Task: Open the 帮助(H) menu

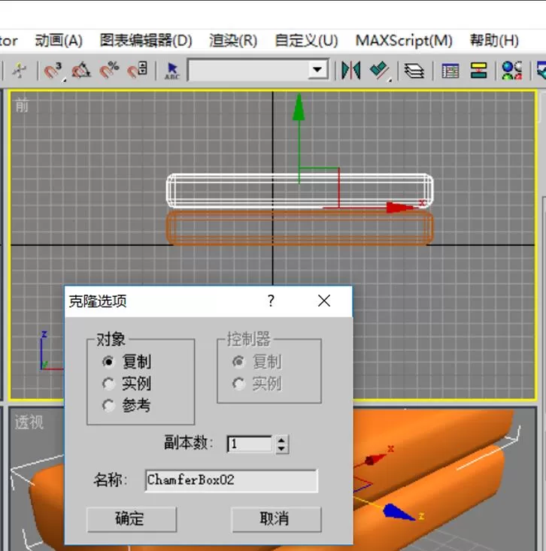Action: [x=494, y=41]
